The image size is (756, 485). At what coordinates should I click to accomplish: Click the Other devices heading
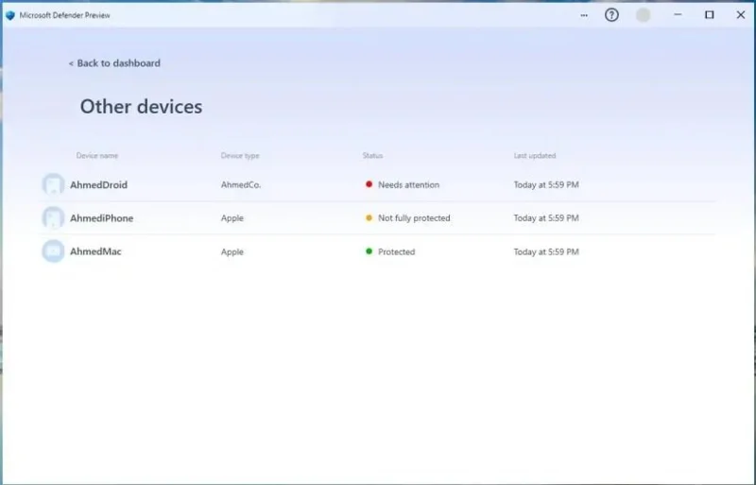(x=141, y=107)
